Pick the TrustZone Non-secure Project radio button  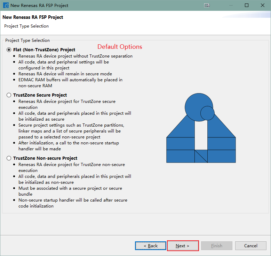point(9,158)
